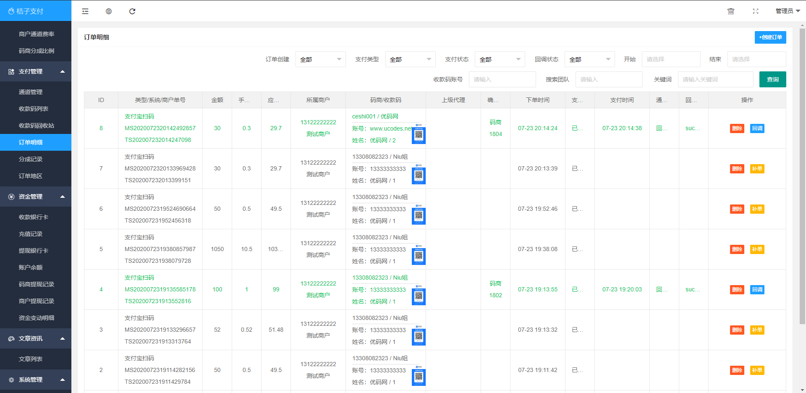Toggle the sidebar collapse menu icon
Viewport: 806px width, 393px height.
tap(85, 11)
